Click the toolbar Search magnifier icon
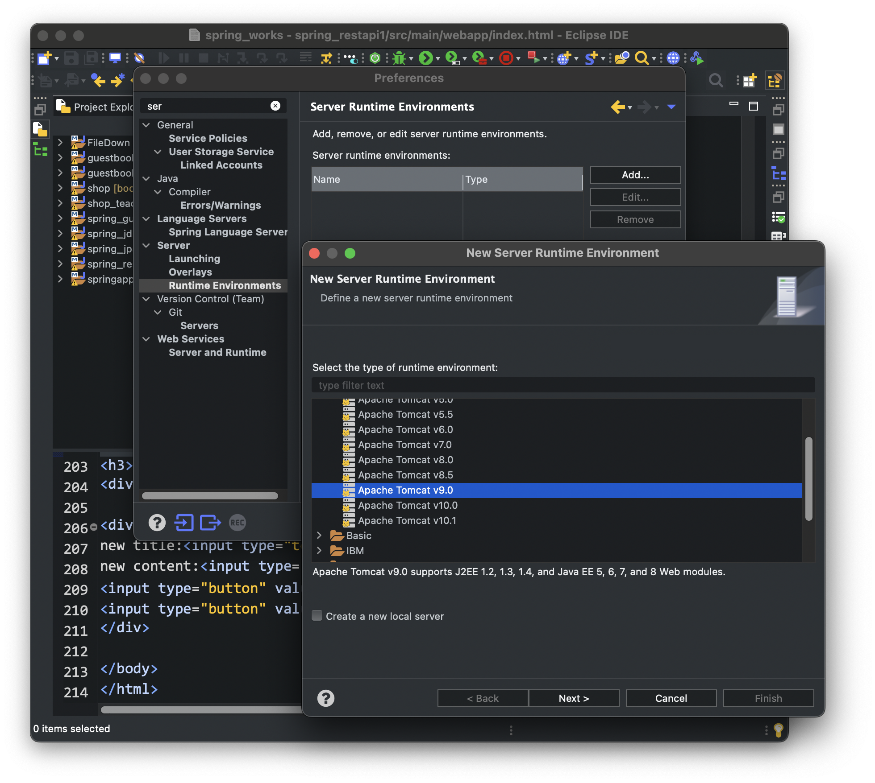875x783 pixels. tap(641, 58)
